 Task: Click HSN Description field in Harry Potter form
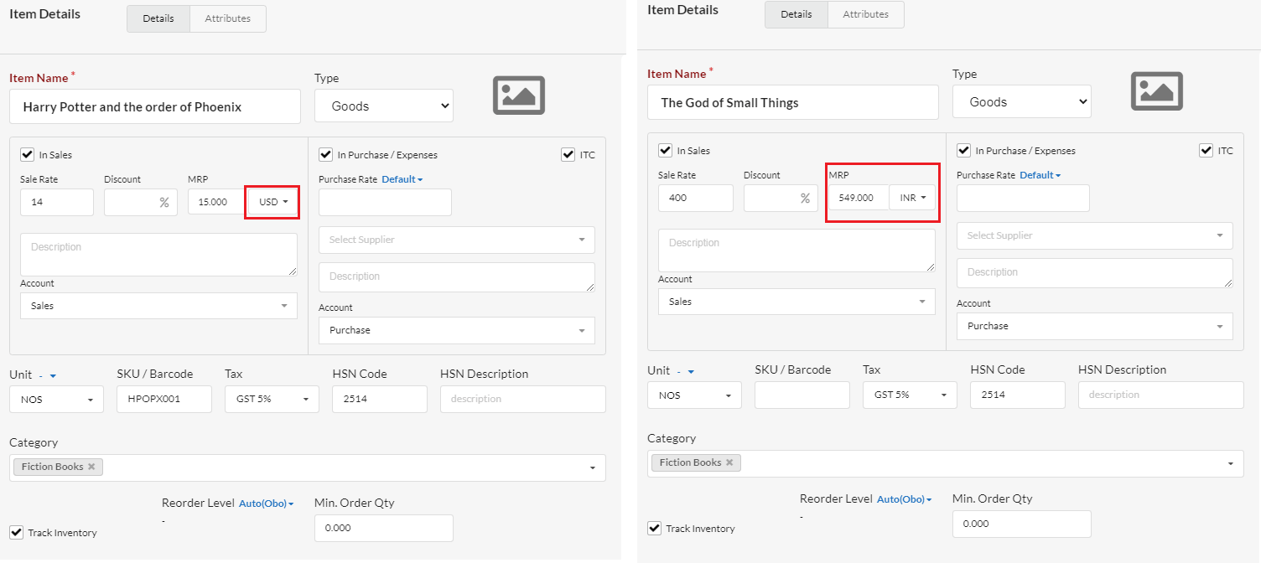(523, 399)
